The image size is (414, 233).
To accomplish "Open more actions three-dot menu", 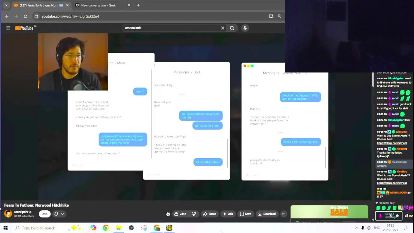I will (x=284, y=214).
